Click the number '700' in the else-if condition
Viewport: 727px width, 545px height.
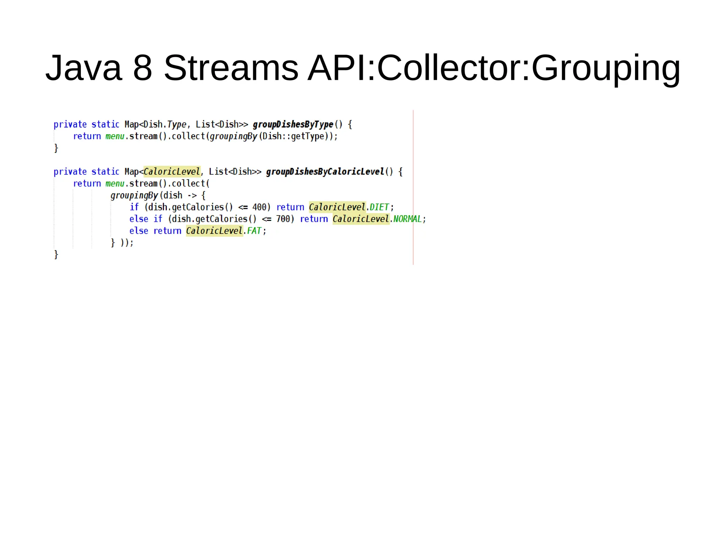[x=283, y=219]
